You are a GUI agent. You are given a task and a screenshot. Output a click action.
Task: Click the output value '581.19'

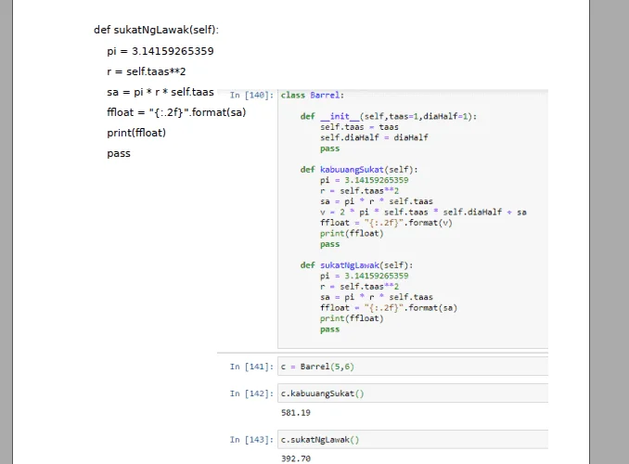[x=296, y=413]
